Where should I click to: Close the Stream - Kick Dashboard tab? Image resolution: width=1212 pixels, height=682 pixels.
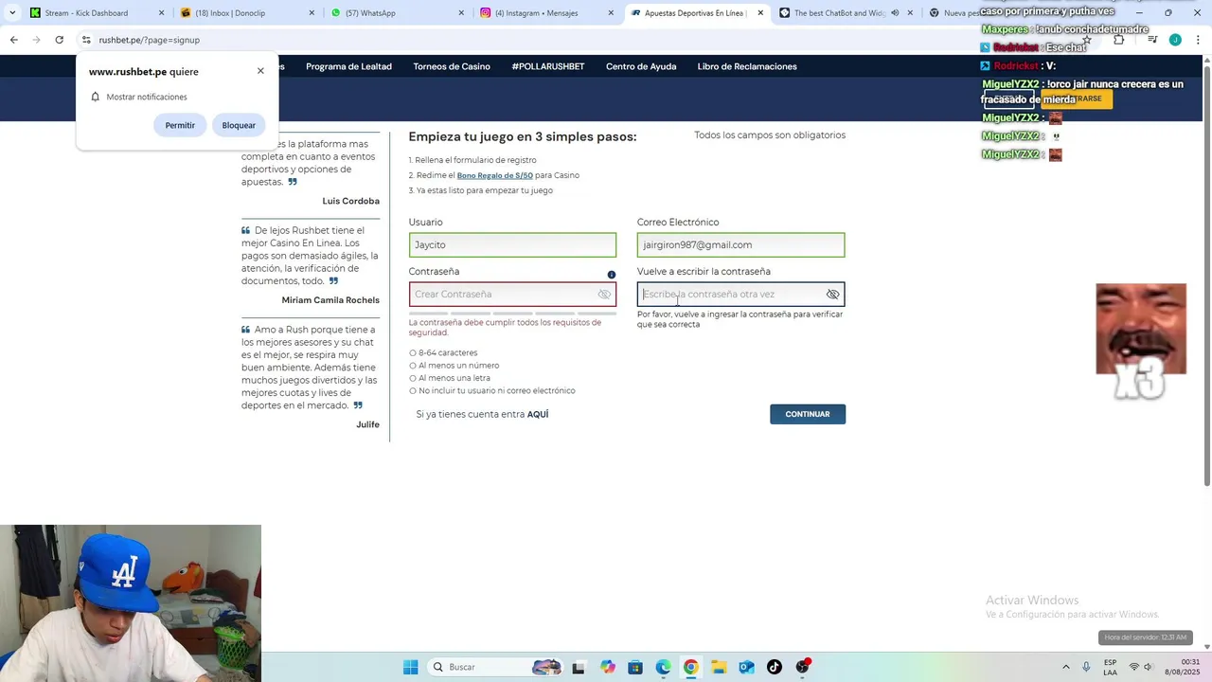(161, 13)
